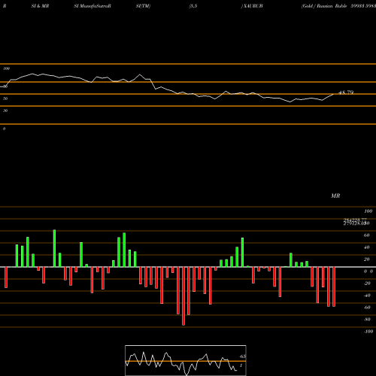Open the mini oscillator chart thumbnail
This screenshot has width=376, height=376.
186,360
